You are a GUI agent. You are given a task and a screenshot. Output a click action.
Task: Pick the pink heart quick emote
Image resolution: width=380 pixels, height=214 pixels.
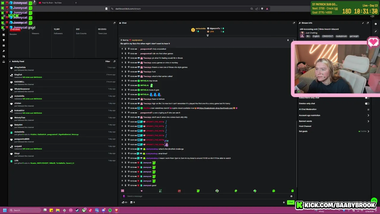coord(141,191)
